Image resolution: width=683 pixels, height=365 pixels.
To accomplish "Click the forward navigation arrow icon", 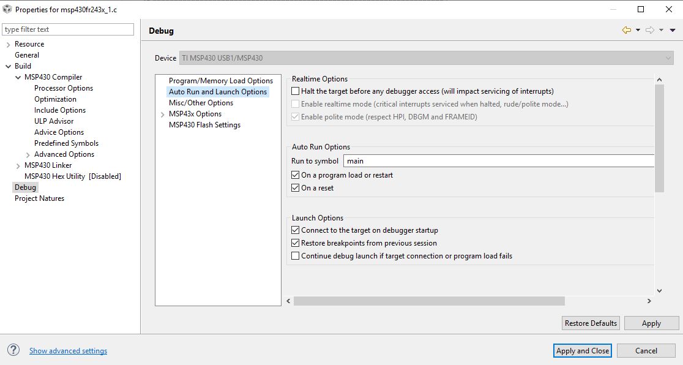I will tap(650, 30).
